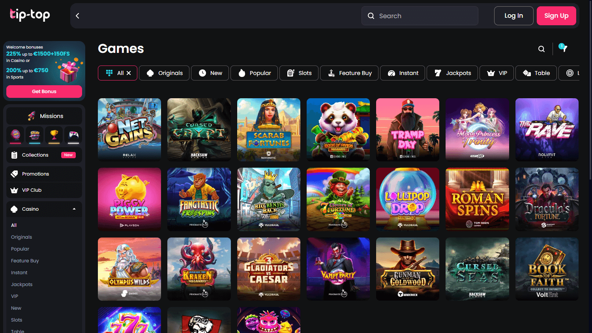Select the Store icon in the sidebar
Image resolution: width=592 pixels, height=333 pixels.
(34, 135)
